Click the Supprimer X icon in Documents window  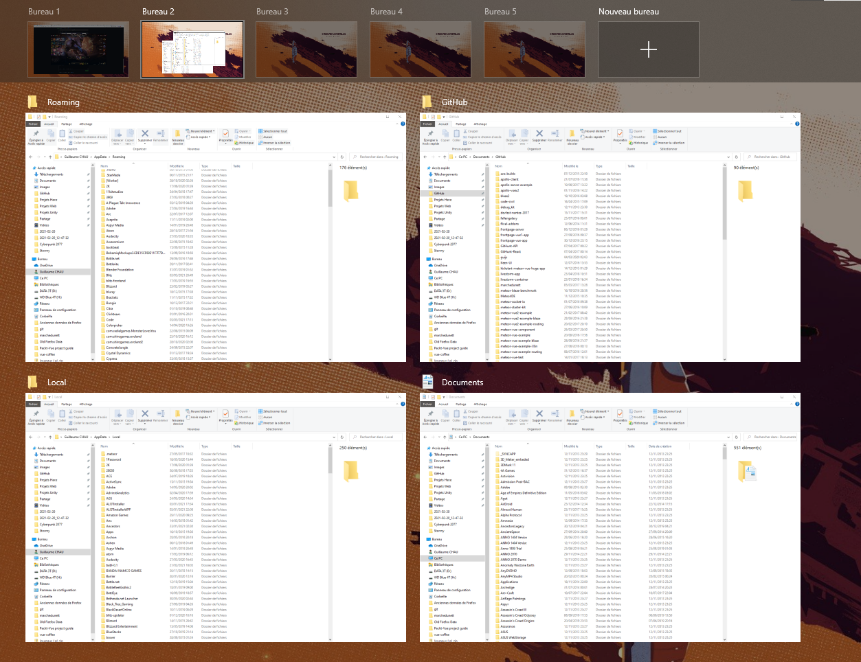tap(539, 413)
